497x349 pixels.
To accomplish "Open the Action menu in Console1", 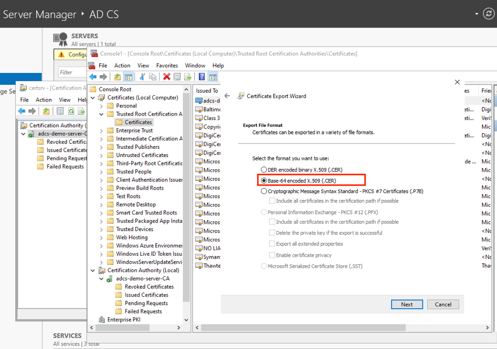I will 122,65.
